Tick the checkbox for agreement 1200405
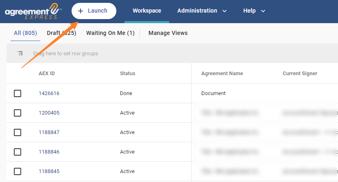Screen dimensions: 338x182 point(17,113)
